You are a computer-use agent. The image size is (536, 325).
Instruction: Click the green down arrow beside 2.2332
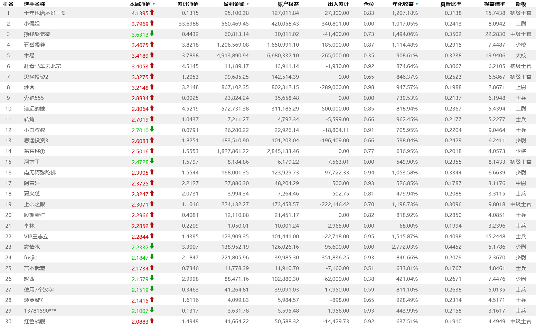pos(152,247)
